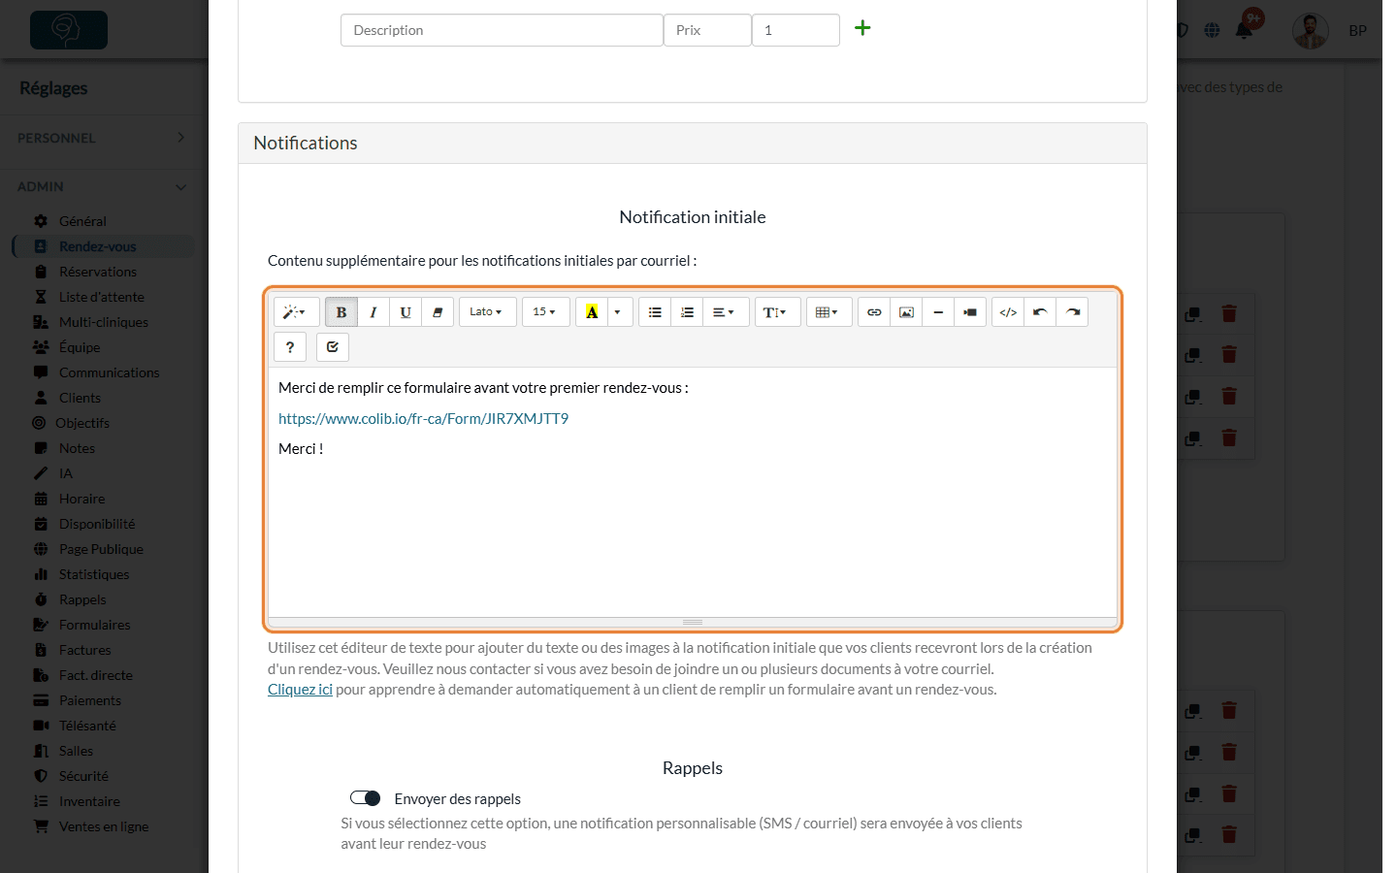The height and width of the screenshot is (873, 1397).
Task: Add item with the green plus icon
Action: tap(862, 28)
